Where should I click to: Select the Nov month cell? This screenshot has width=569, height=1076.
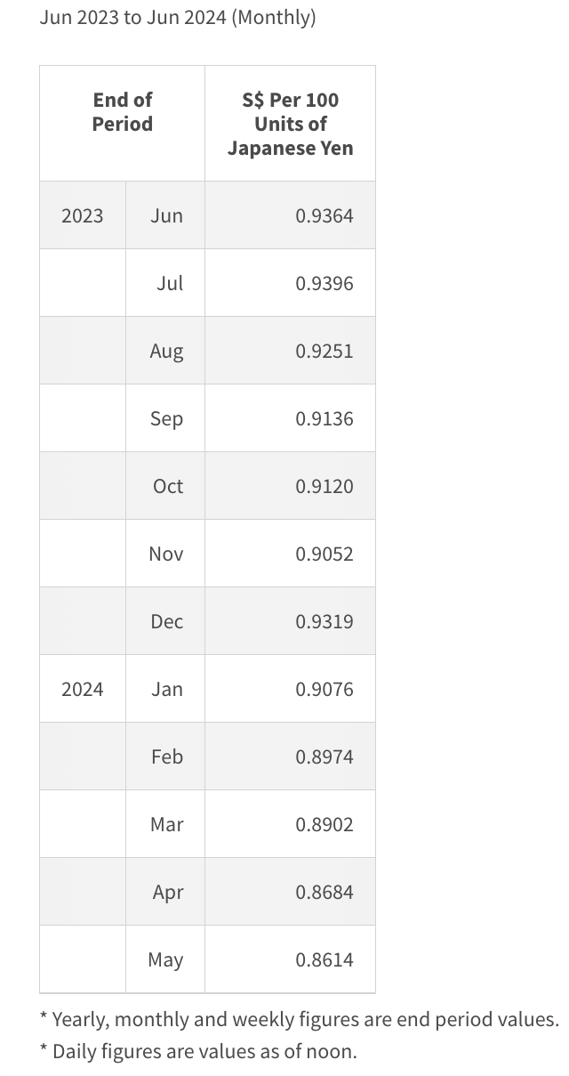(166, 554)
